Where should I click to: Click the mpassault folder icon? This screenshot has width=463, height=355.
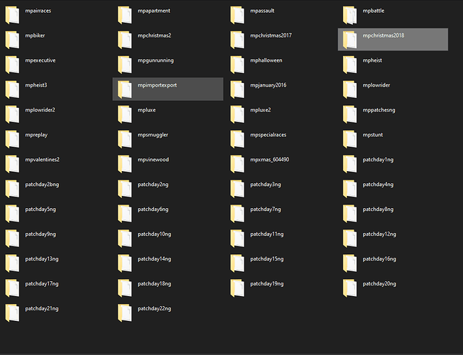tap(237, 15)
